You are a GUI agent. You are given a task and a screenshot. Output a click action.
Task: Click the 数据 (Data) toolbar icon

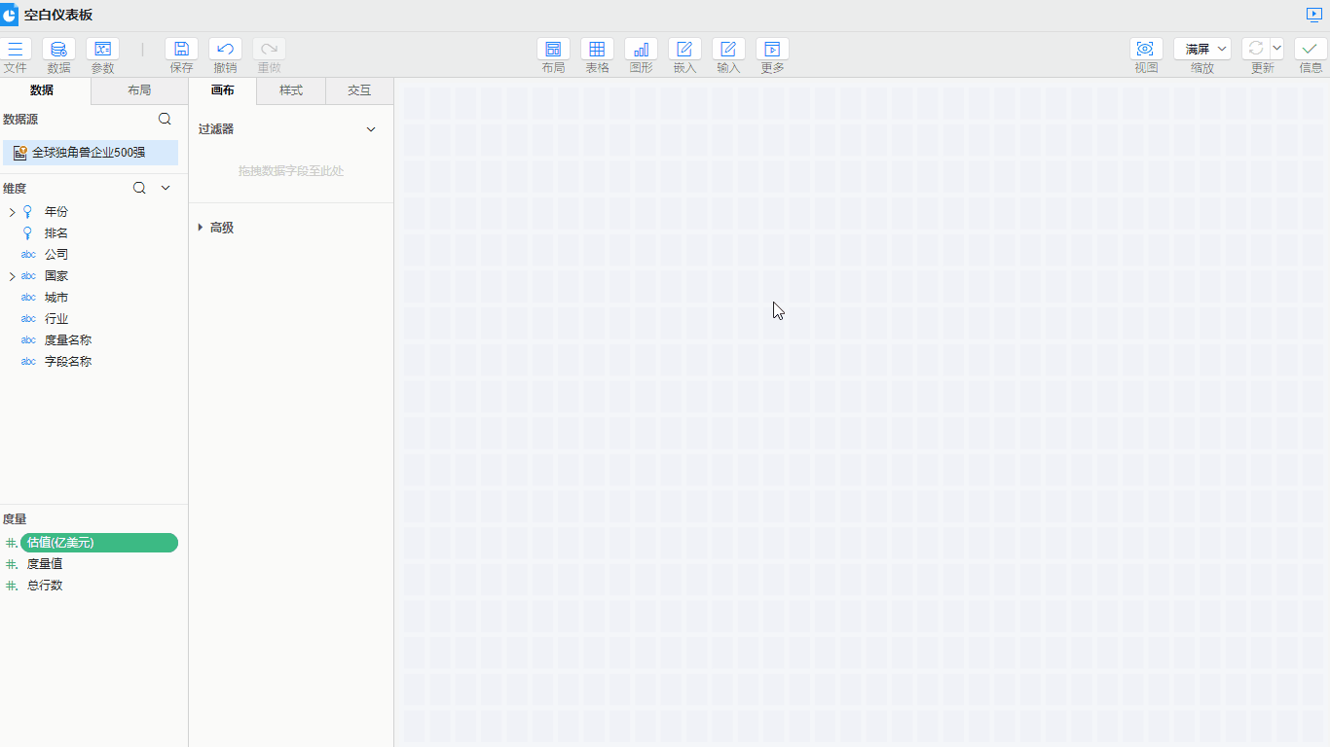coord(58,49)
